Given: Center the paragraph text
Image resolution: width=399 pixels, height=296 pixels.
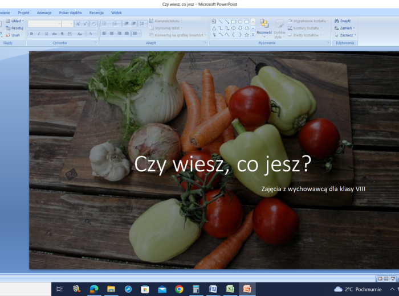Looking at the screenshot, I should (x=112, y=33).
